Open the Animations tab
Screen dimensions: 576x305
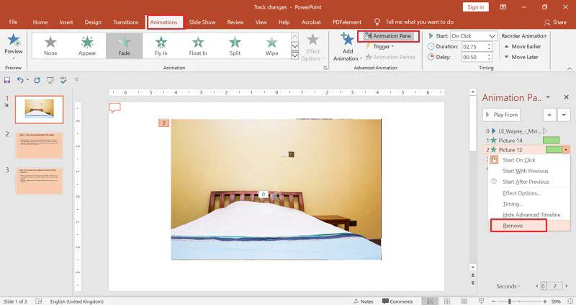163,22
